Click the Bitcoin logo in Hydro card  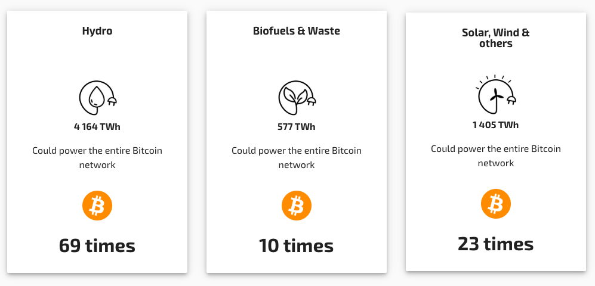[97, 206]
